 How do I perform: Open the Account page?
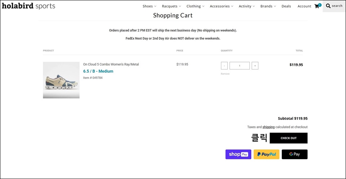304,6
